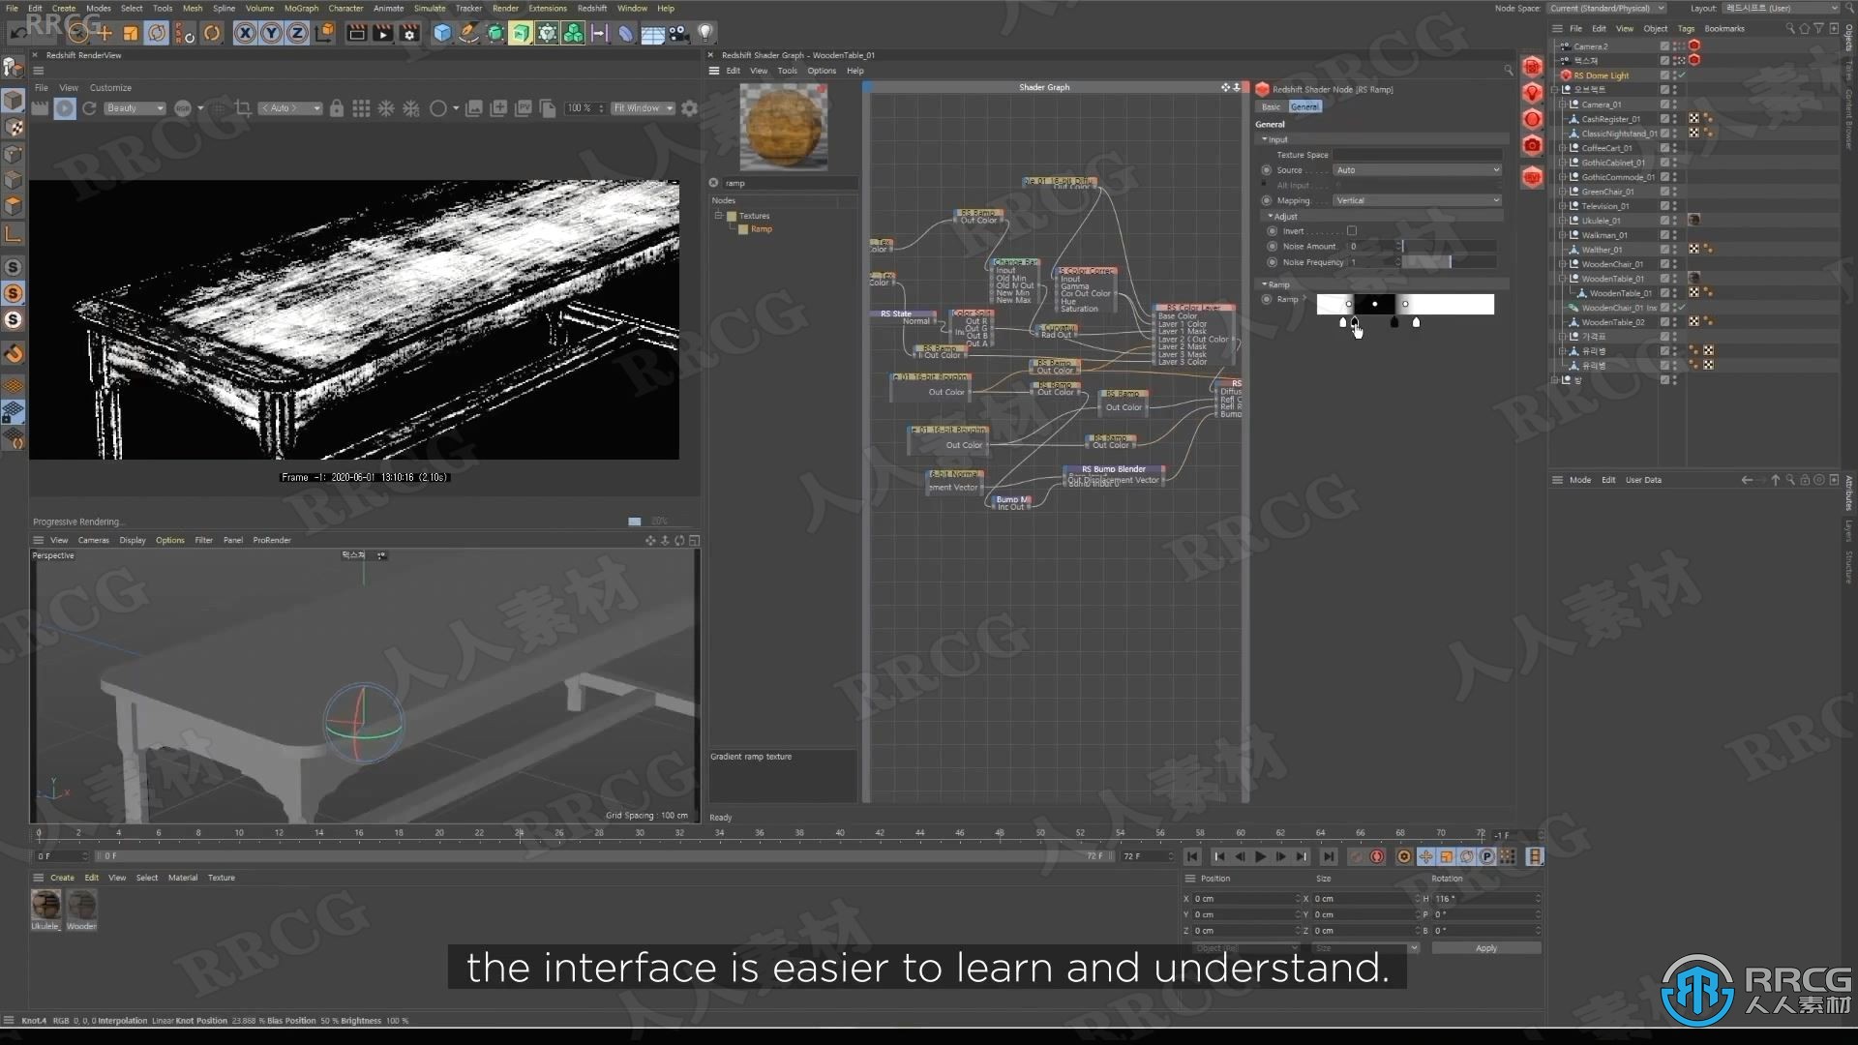Toggle the lock icon in RenderView
Screen dimensions: 1858x1045
pyautogui.click(x=336, y=108)
